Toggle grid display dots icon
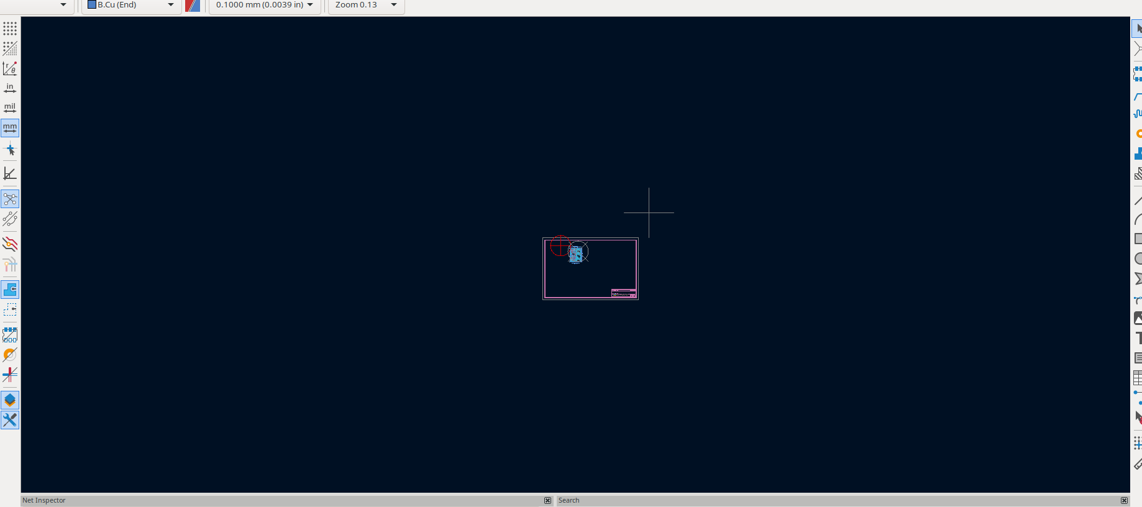This screenshot has height=507, width=1142. (10, 29)
